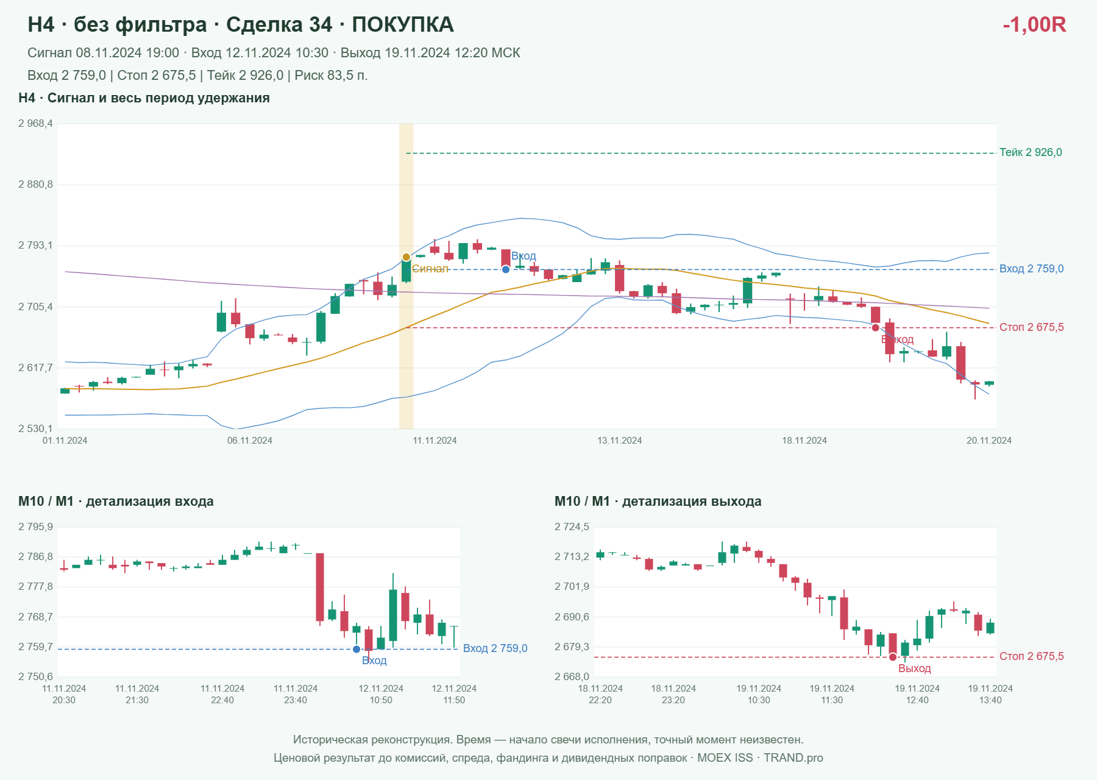Click the line with Риск 83,5 п.
The width and height of the screenshot is (1097, 780).
pyautogui.click(x=197, y=76)
